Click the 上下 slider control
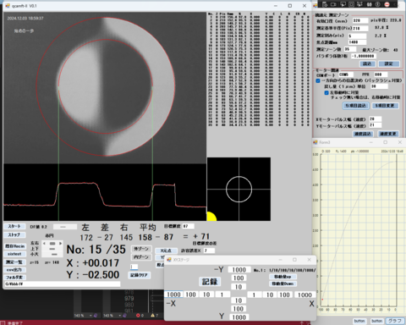The image size is (406, 325). 52,249
